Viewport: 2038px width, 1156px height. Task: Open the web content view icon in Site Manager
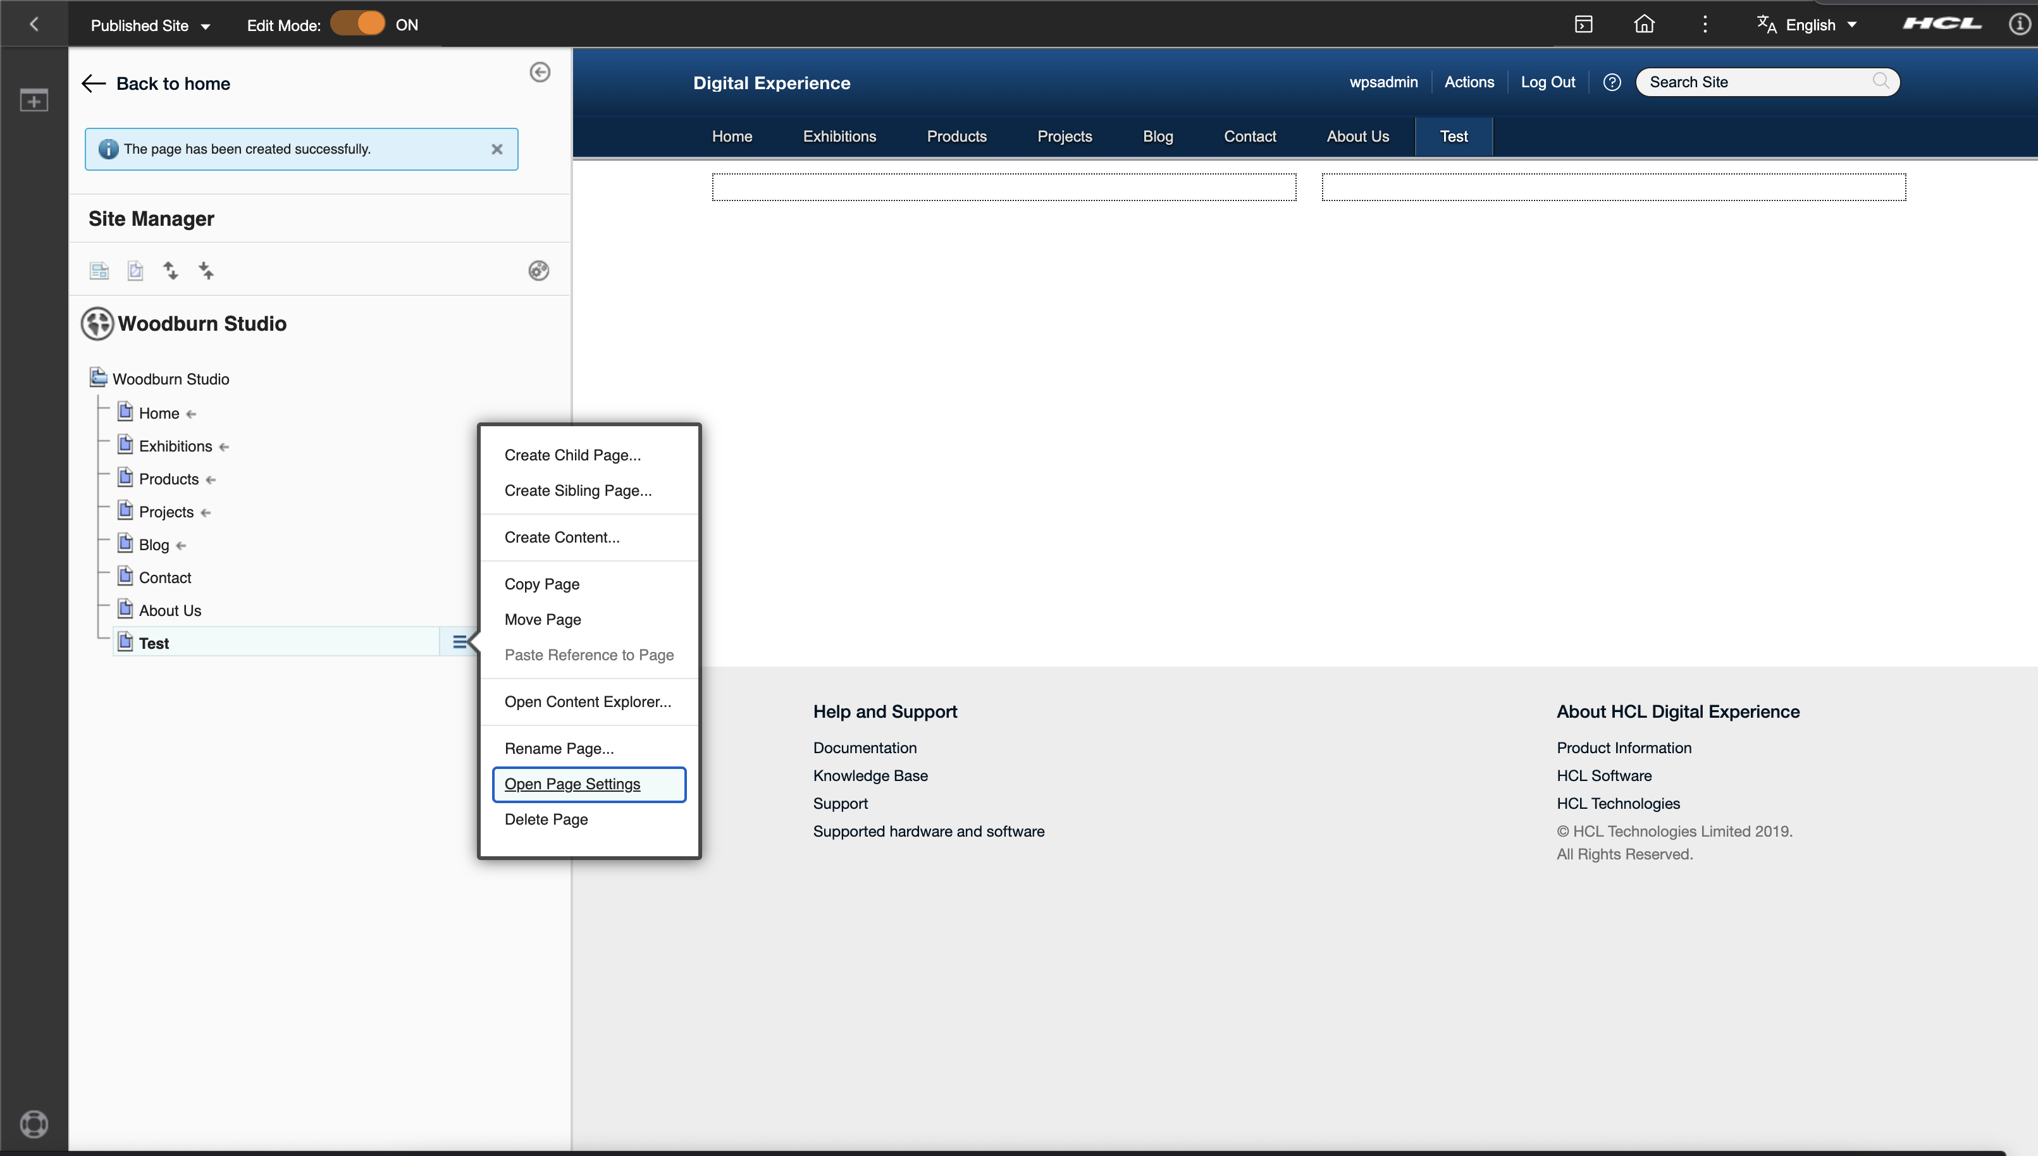pos(99,270)
